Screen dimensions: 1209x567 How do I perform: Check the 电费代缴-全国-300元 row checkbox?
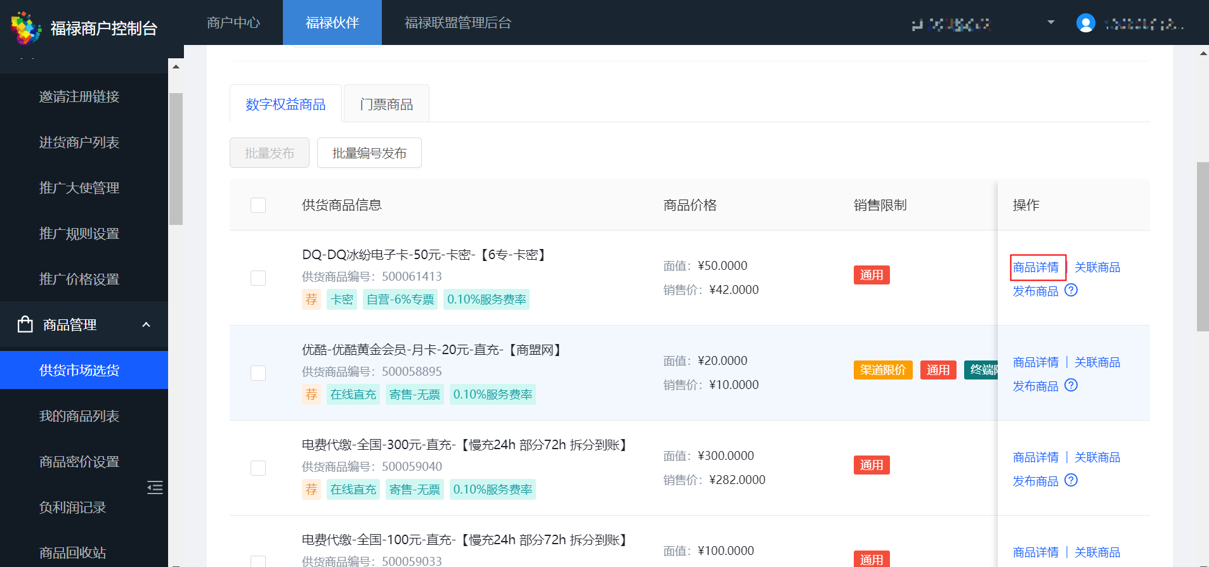pyautogui.click(x=258, y=468)
